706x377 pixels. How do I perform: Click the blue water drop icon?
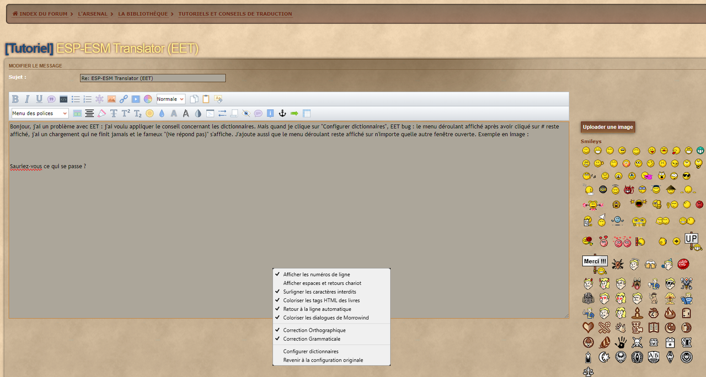pyautogui.click(x=162, y=114)
